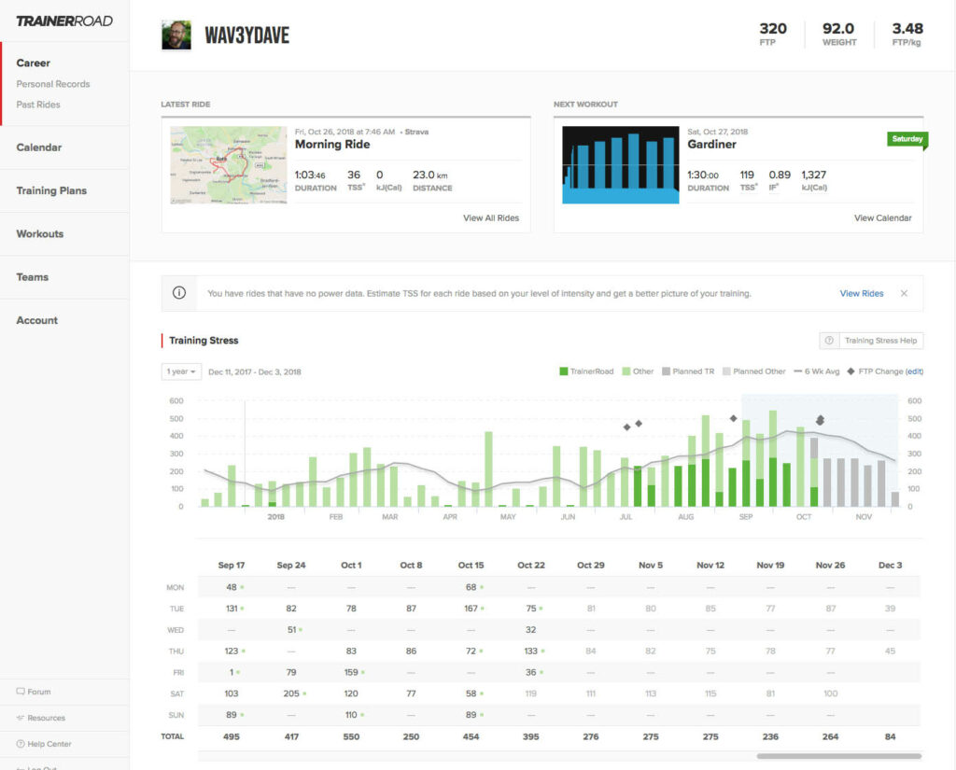Open the Teams section
956x770 pixels.
pyautogui.click(x=33, y=277)
